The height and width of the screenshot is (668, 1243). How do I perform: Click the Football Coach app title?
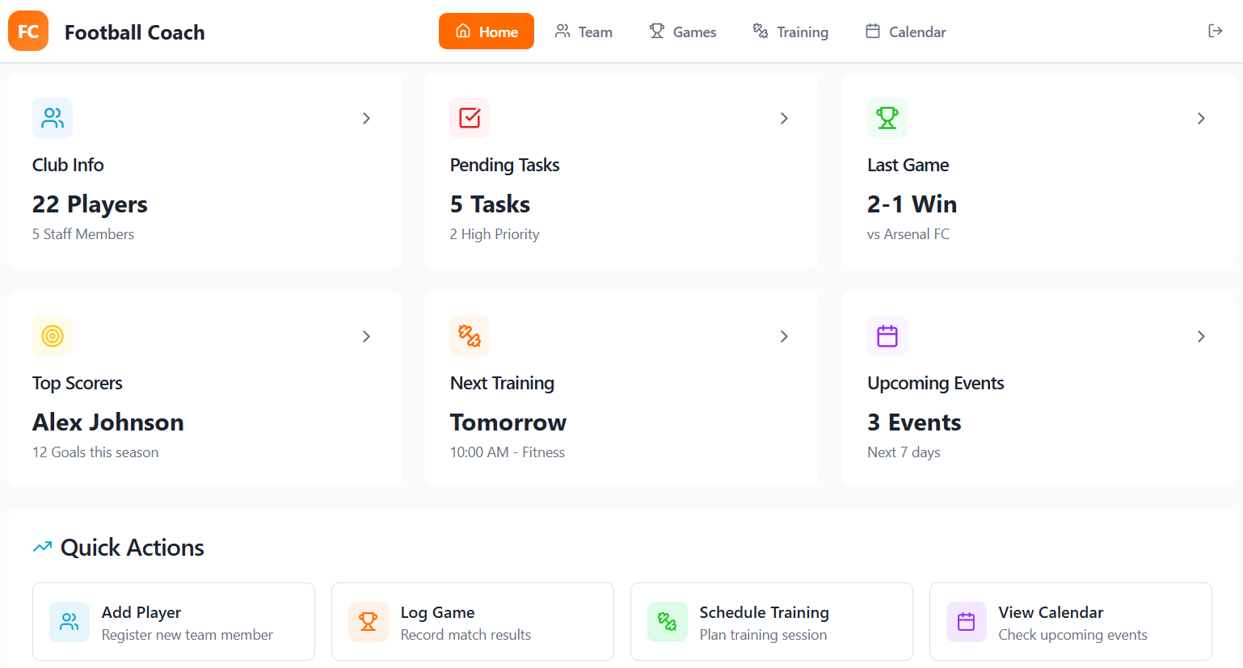135,32
